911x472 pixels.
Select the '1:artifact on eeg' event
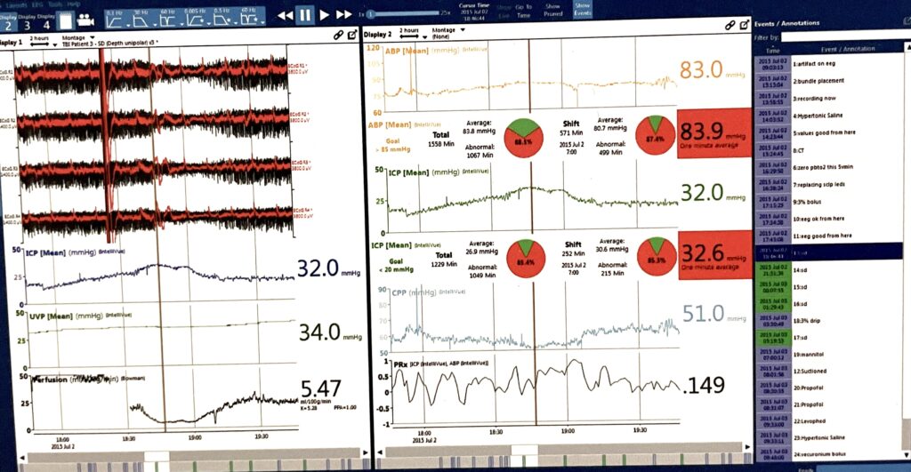tap(829, 64)
